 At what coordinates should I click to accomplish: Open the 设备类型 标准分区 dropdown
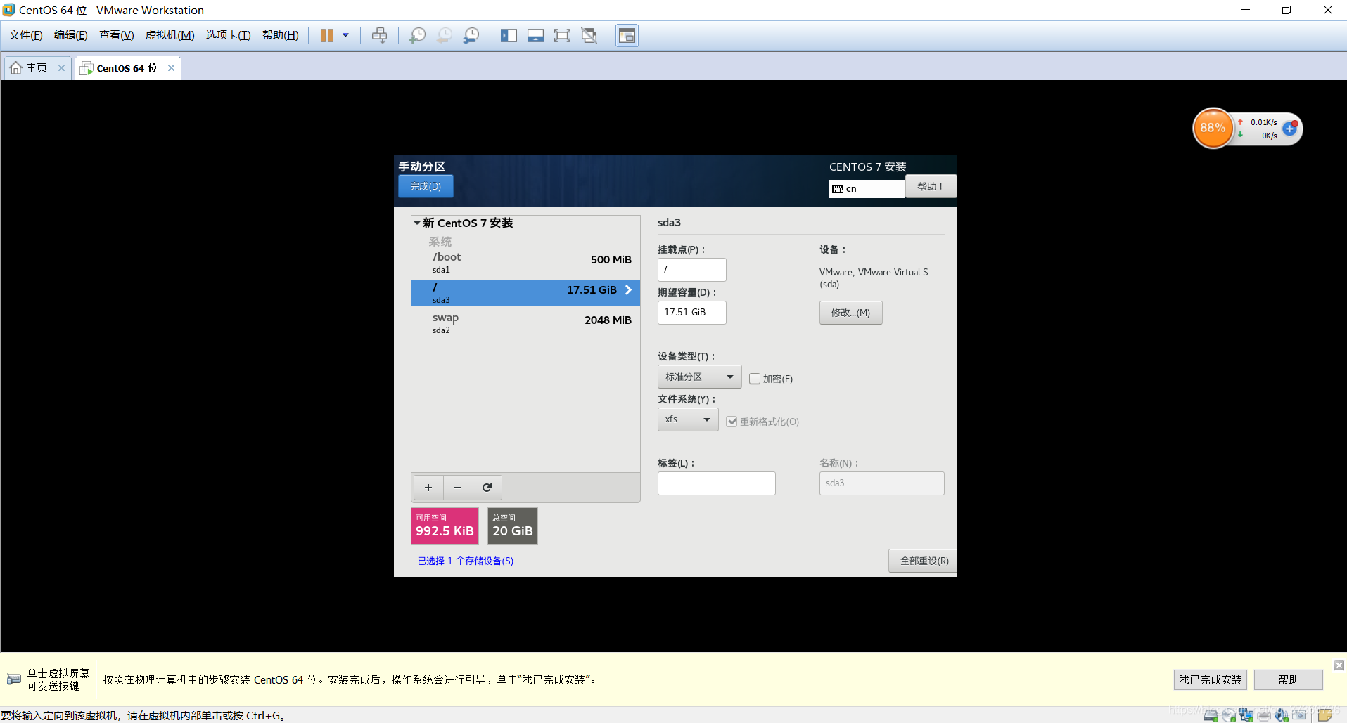tap(699, 377)
